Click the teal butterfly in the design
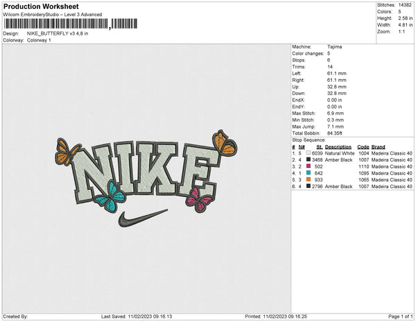 (x=110, y=197)
